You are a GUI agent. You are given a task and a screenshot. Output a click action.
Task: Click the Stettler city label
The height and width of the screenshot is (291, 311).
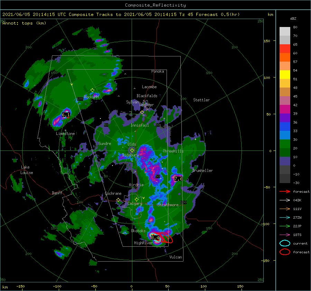pyautogui.click(x=201, y=100)
